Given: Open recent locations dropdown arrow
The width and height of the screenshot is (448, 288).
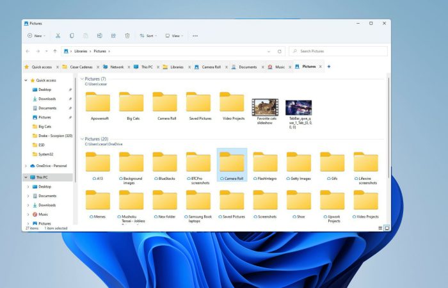Looking at the screenshot, I should coord(46,51).
